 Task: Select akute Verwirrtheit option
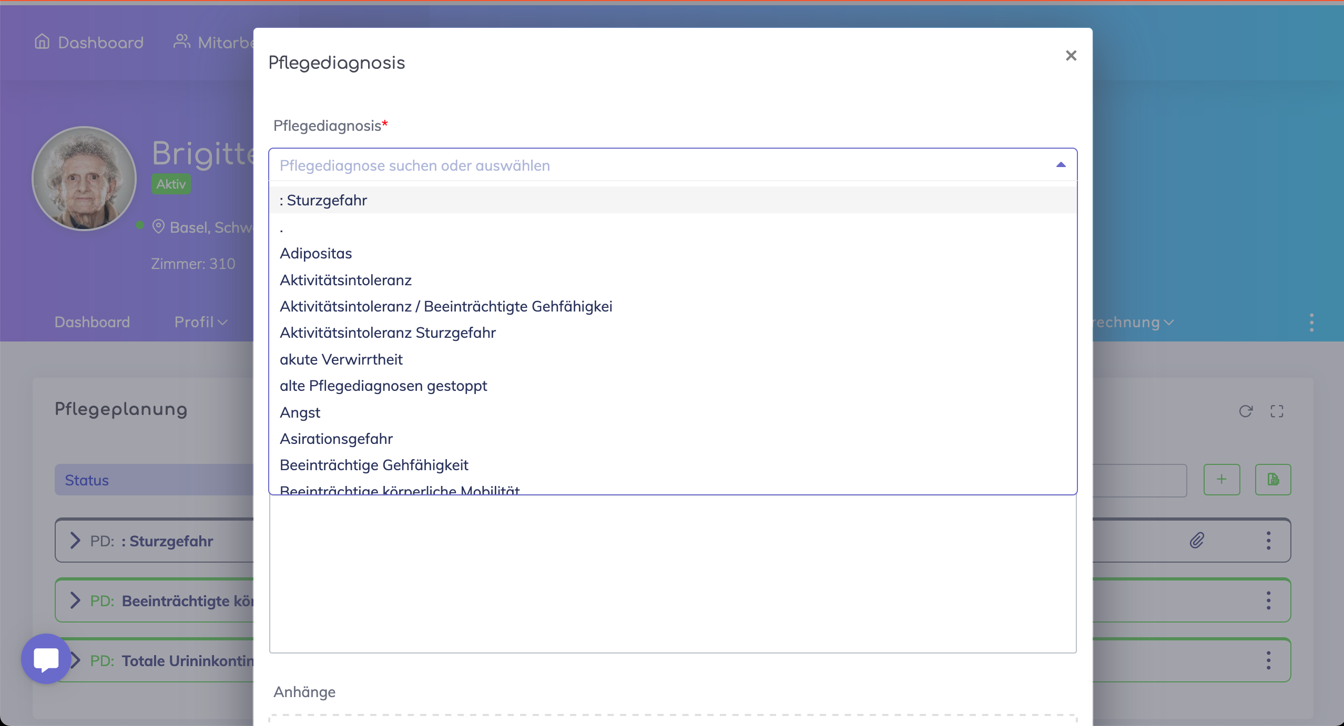coord(341,359)
